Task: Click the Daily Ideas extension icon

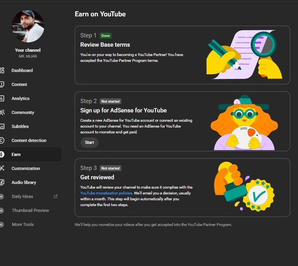Action: click(x=2, y=196)
